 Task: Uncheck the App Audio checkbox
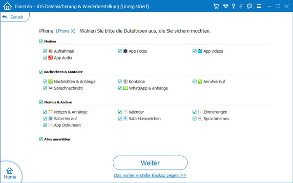(x=45, y=58)
